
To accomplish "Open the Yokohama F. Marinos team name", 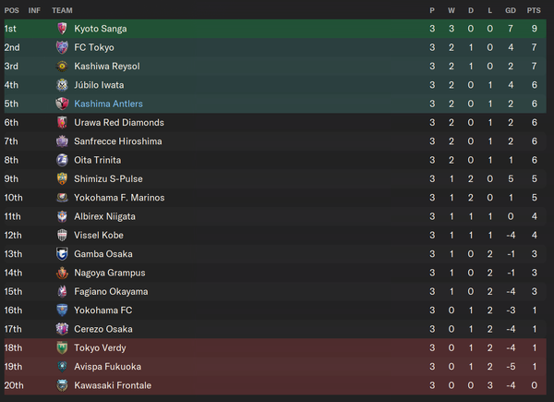I will point(119,198).
